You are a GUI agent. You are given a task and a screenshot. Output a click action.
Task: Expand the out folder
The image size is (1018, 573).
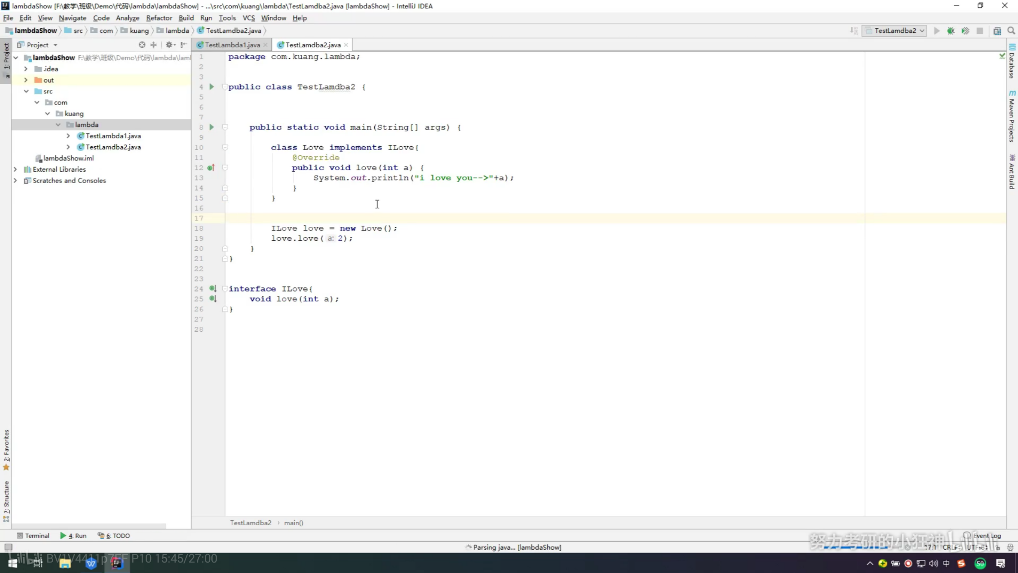pos(26,80)
